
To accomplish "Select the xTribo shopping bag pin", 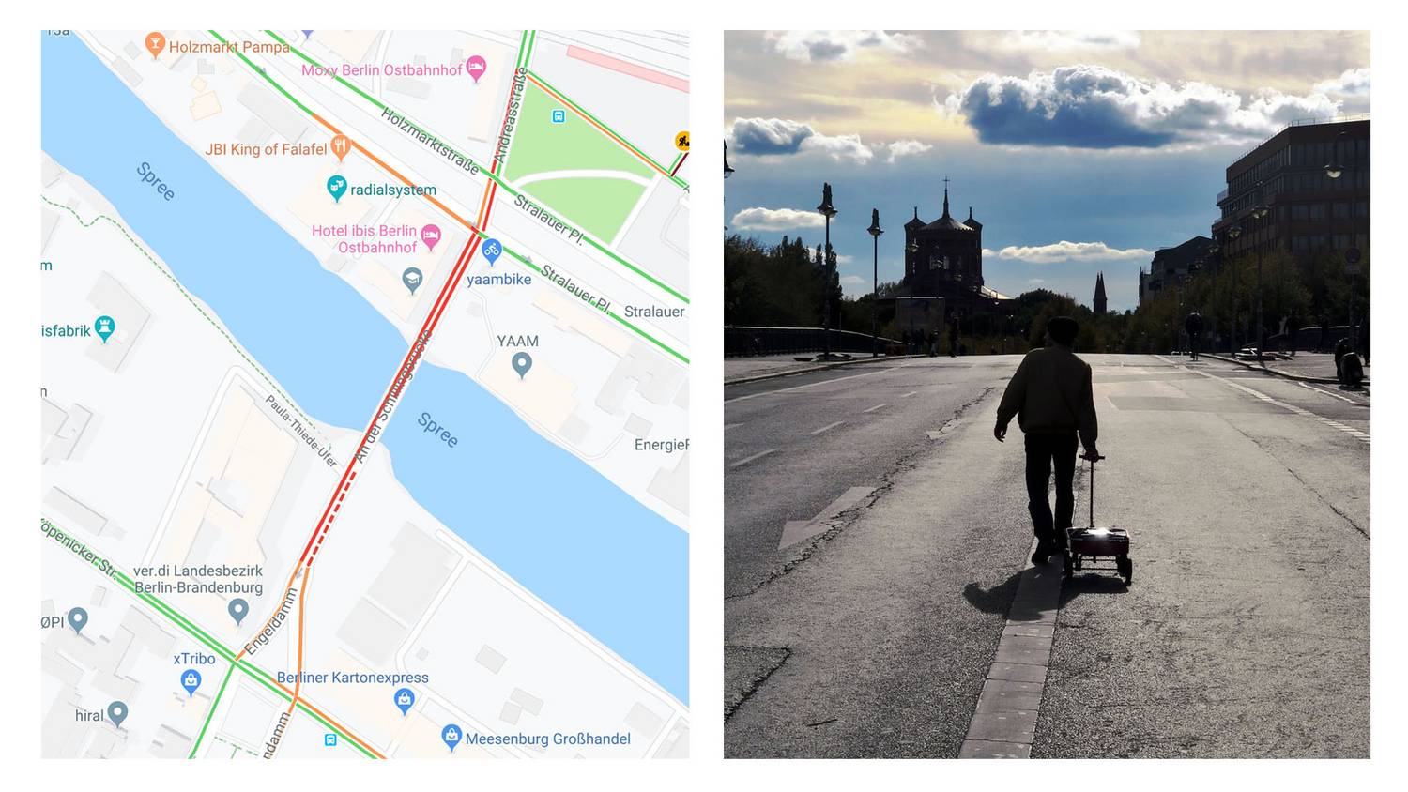I will click(x=191, y=683).
